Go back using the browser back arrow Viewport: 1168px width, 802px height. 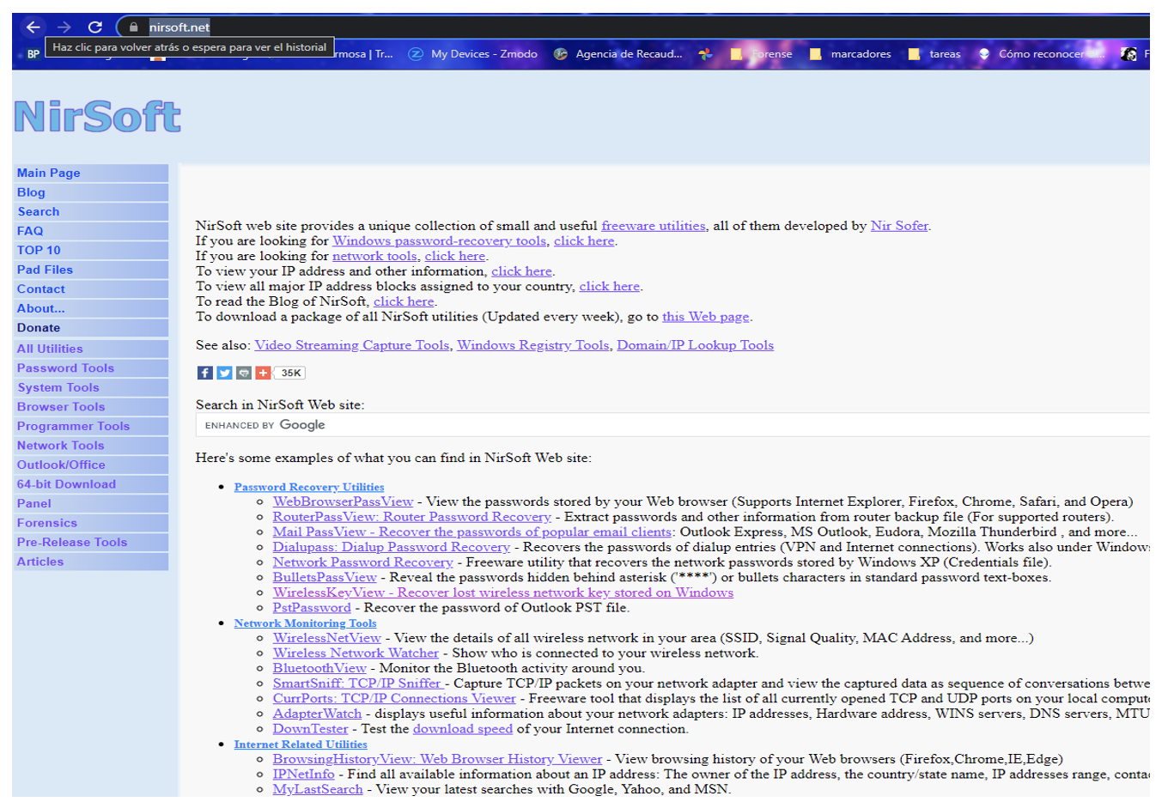point(33,27)
